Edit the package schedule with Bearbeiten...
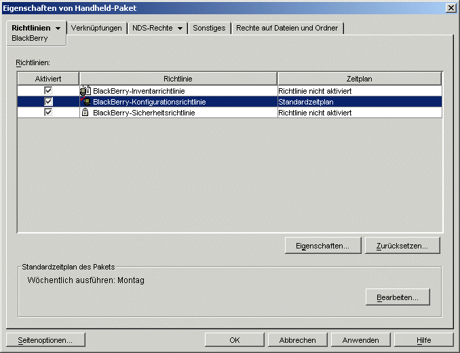 click(398, 297)
